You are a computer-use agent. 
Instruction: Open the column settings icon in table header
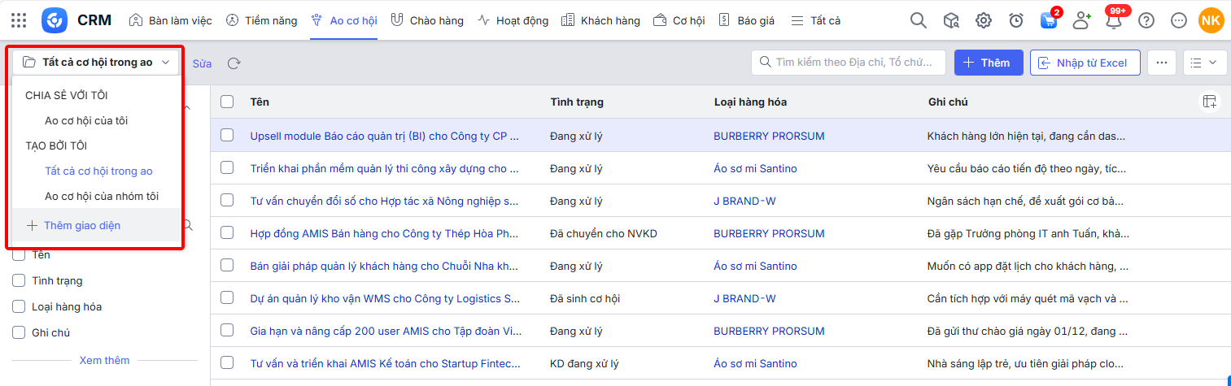(1210, 102)
